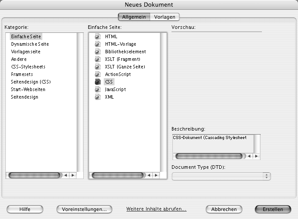
Task: Click left arrow of Beschreibung scrollbar
Action: click(x=249, y=156)
